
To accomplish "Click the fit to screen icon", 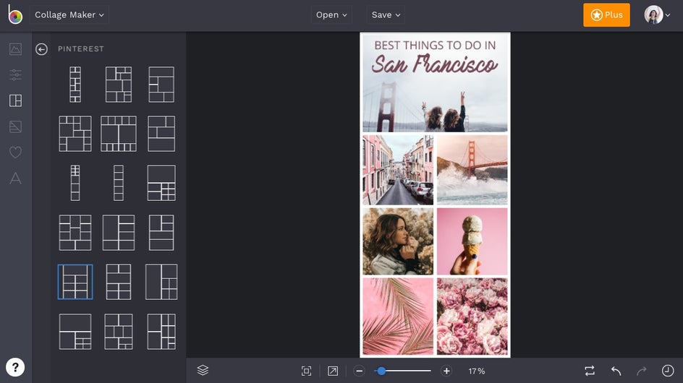I will [x=306, y=371].
